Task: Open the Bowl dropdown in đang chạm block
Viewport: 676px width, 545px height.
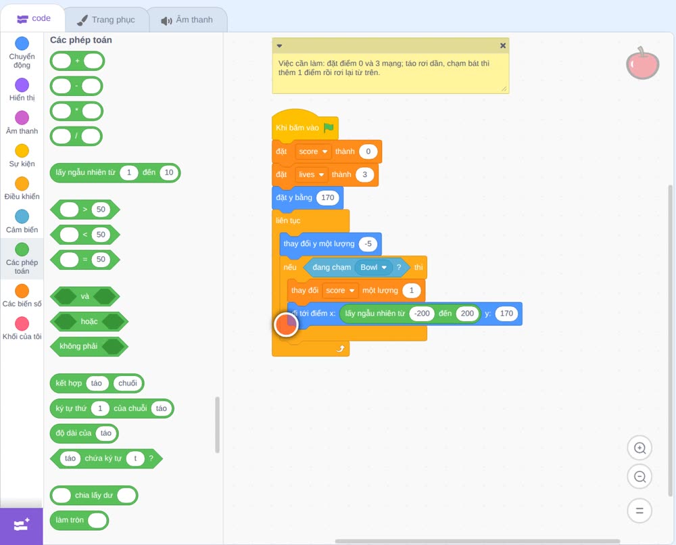Action: (373, 267)
